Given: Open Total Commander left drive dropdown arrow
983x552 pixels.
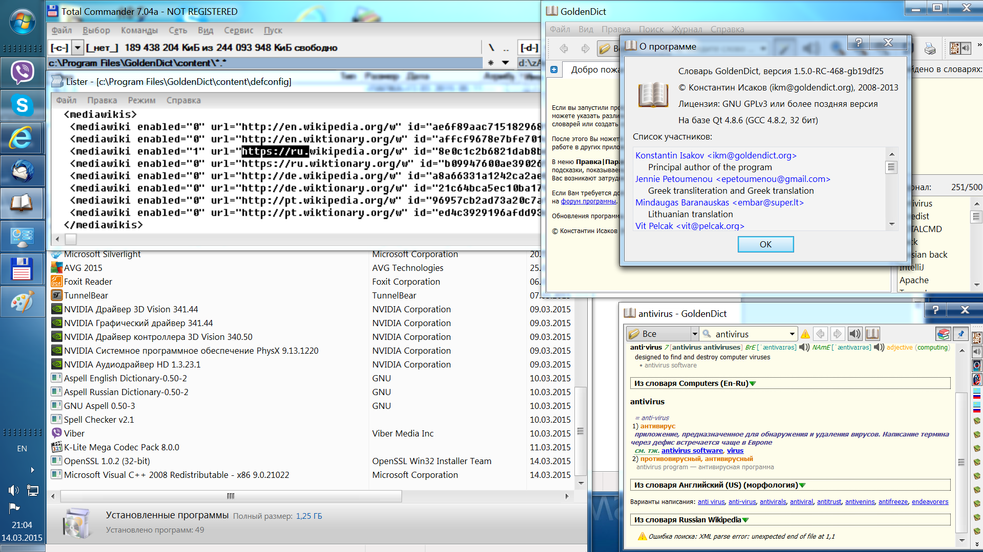Looking at the screenshot, I should pyautogui.click(x=77, y=48).
